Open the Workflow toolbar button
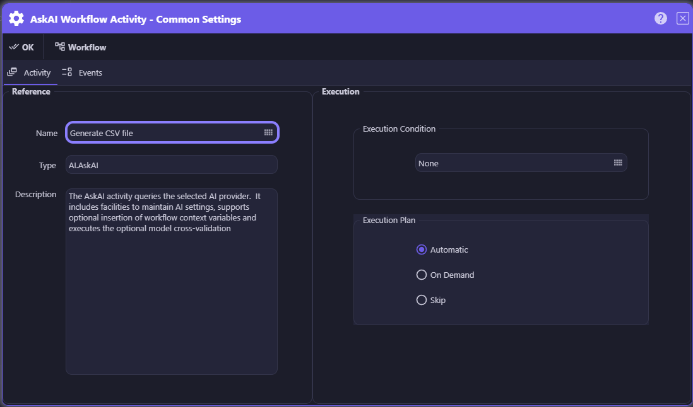The width and height of the screenshot is (693, 407). [x=80, y=47]
